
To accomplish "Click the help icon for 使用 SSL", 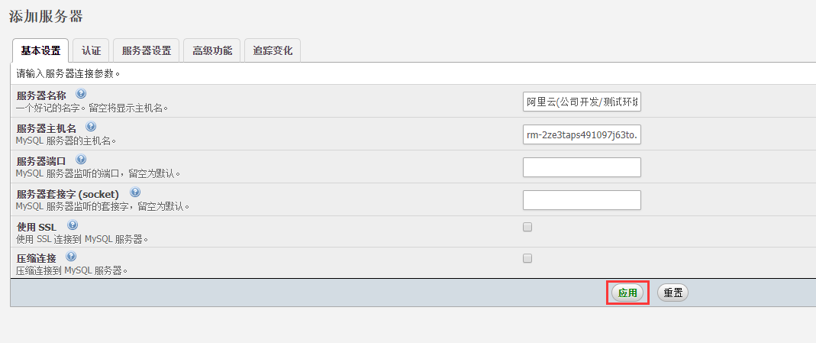I will 73,225.
